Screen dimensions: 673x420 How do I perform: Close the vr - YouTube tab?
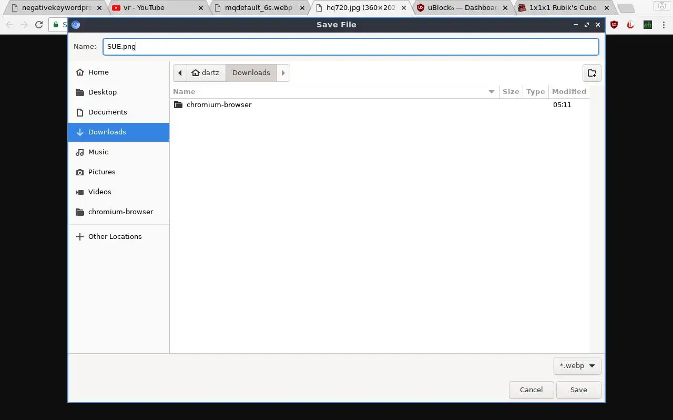[x=200, y=8]
